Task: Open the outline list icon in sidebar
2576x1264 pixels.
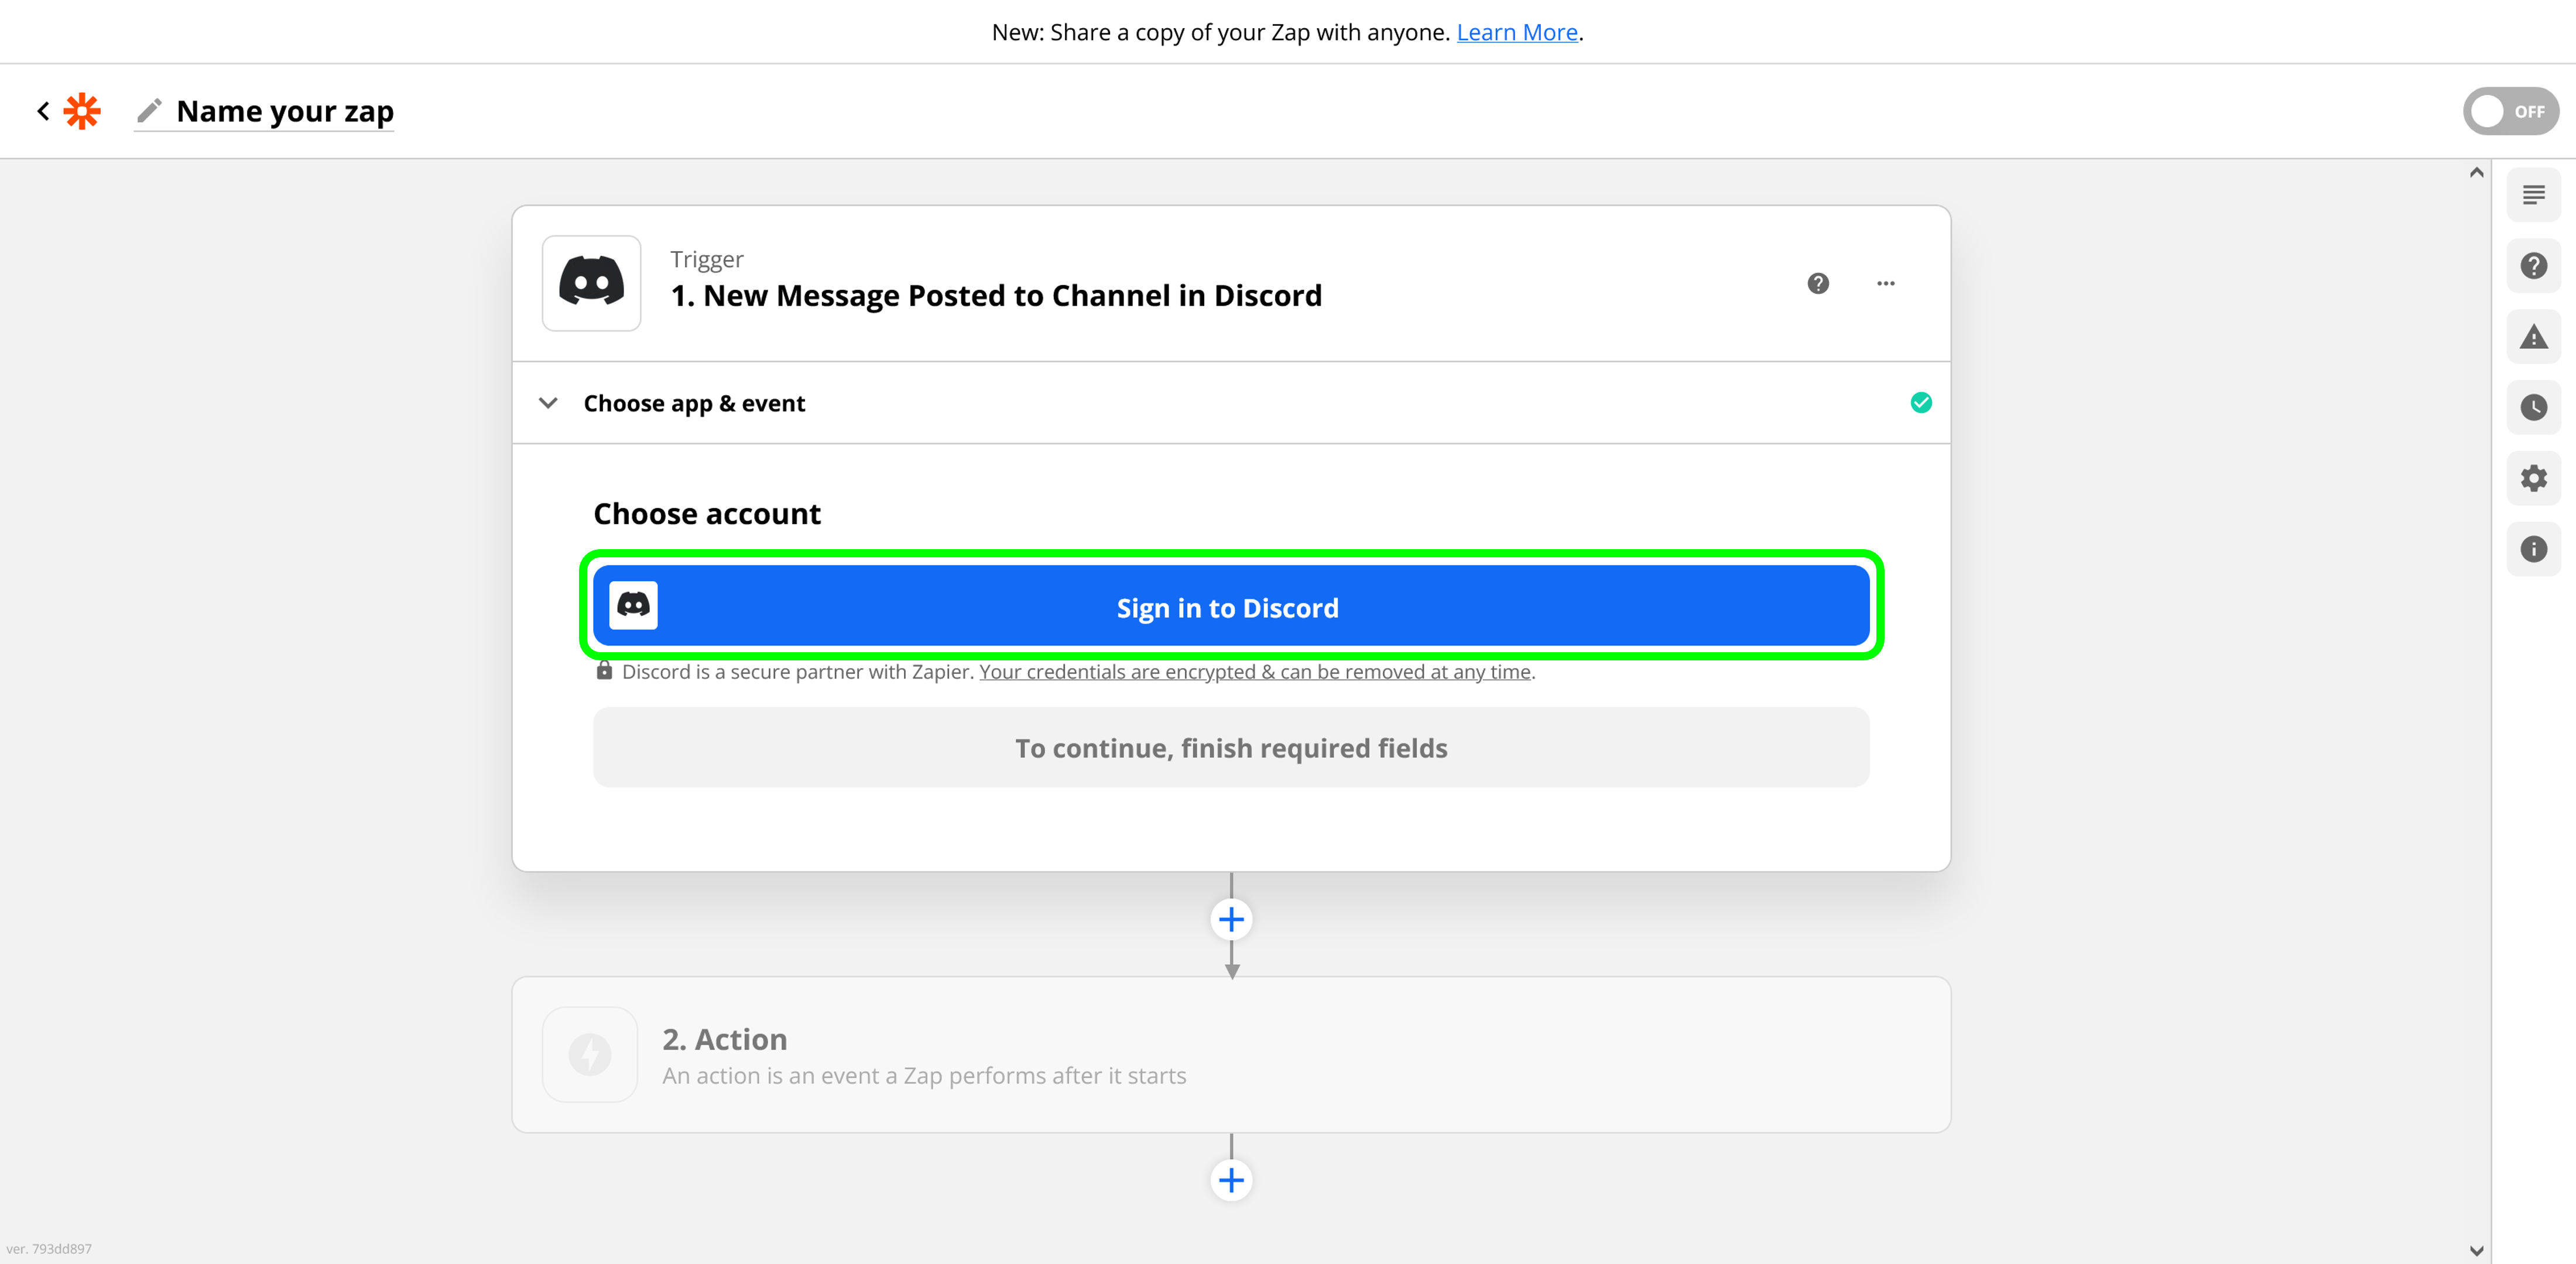Action: pyautogui.click(x=2533, y=195)
